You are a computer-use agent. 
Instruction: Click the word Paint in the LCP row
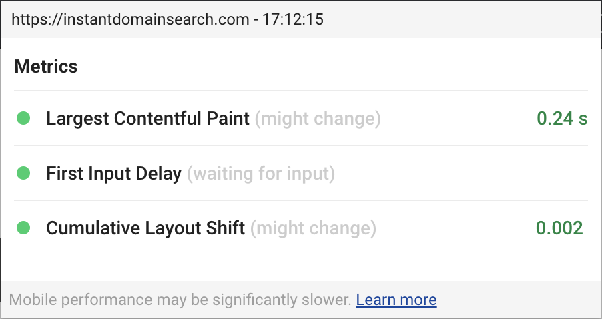tap(228, 118)
